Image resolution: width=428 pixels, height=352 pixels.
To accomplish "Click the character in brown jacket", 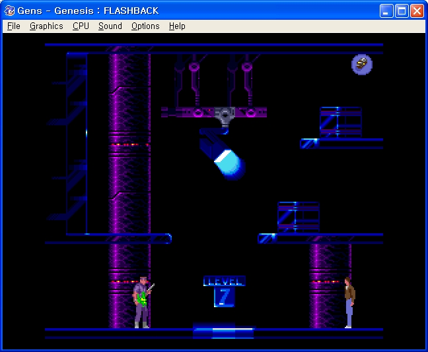I will pos(349,303).
